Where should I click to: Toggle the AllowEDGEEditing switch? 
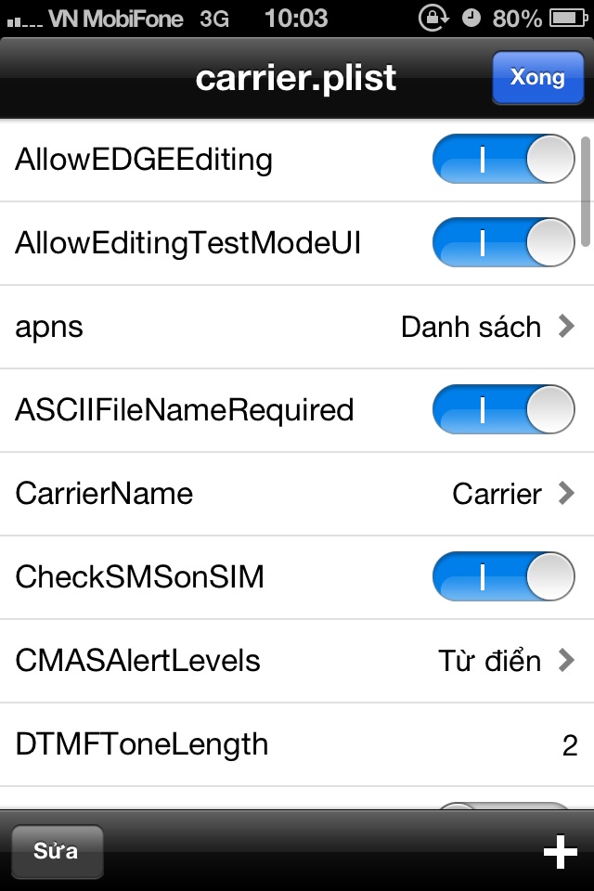[504, 159]
